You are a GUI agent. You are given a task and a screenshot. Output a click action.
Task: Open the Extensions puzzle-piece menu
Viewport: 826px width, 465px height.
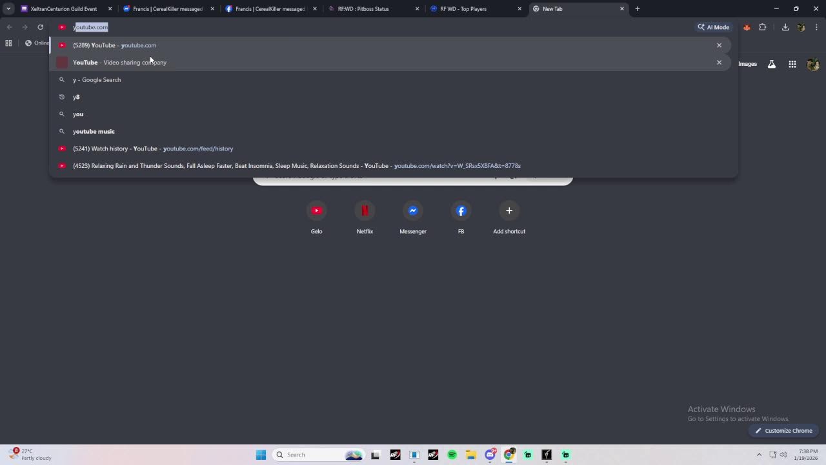tap(763, 27)
